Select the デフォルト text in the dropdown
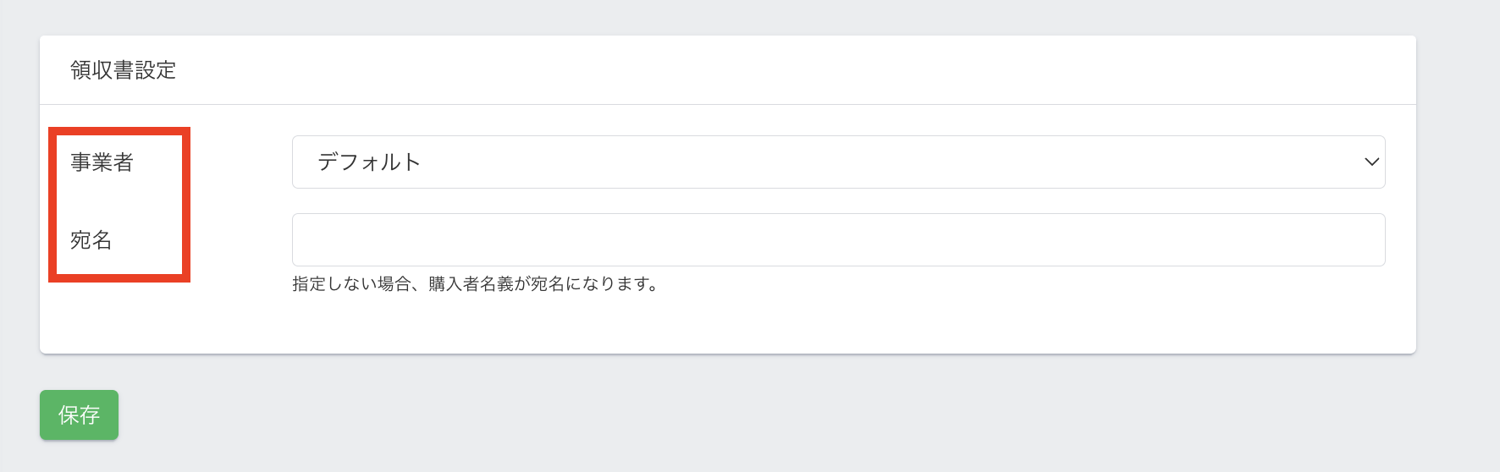Screen dimensions: 1500x472 pos(369,162)
